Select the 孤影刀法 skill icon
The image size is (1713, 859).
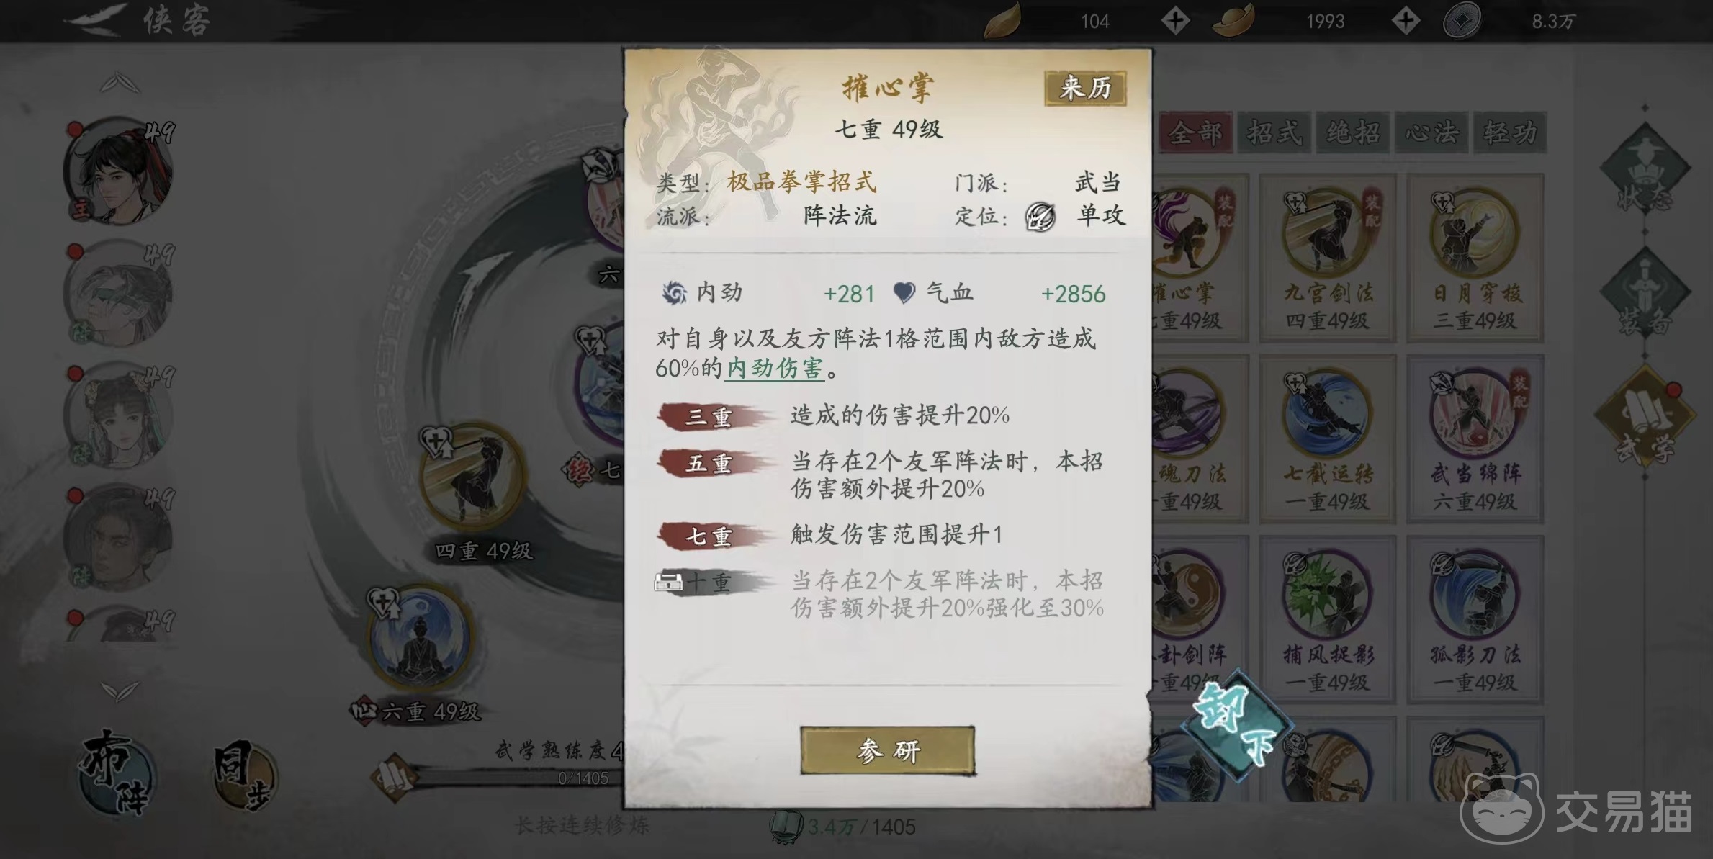[1475, 595]
